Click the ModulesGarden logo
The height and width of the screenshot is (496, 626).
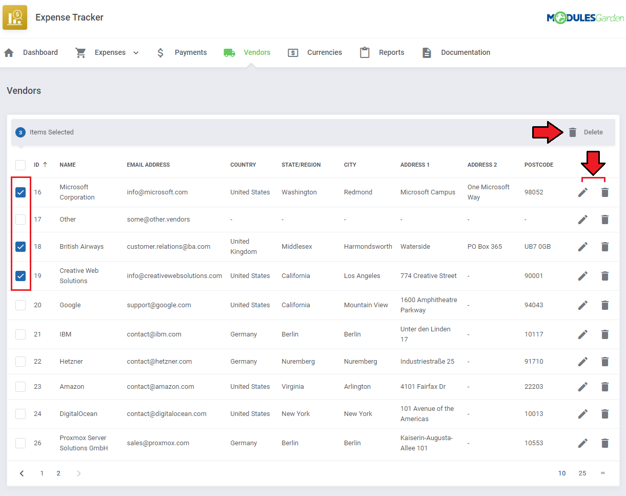coord(585,18)
